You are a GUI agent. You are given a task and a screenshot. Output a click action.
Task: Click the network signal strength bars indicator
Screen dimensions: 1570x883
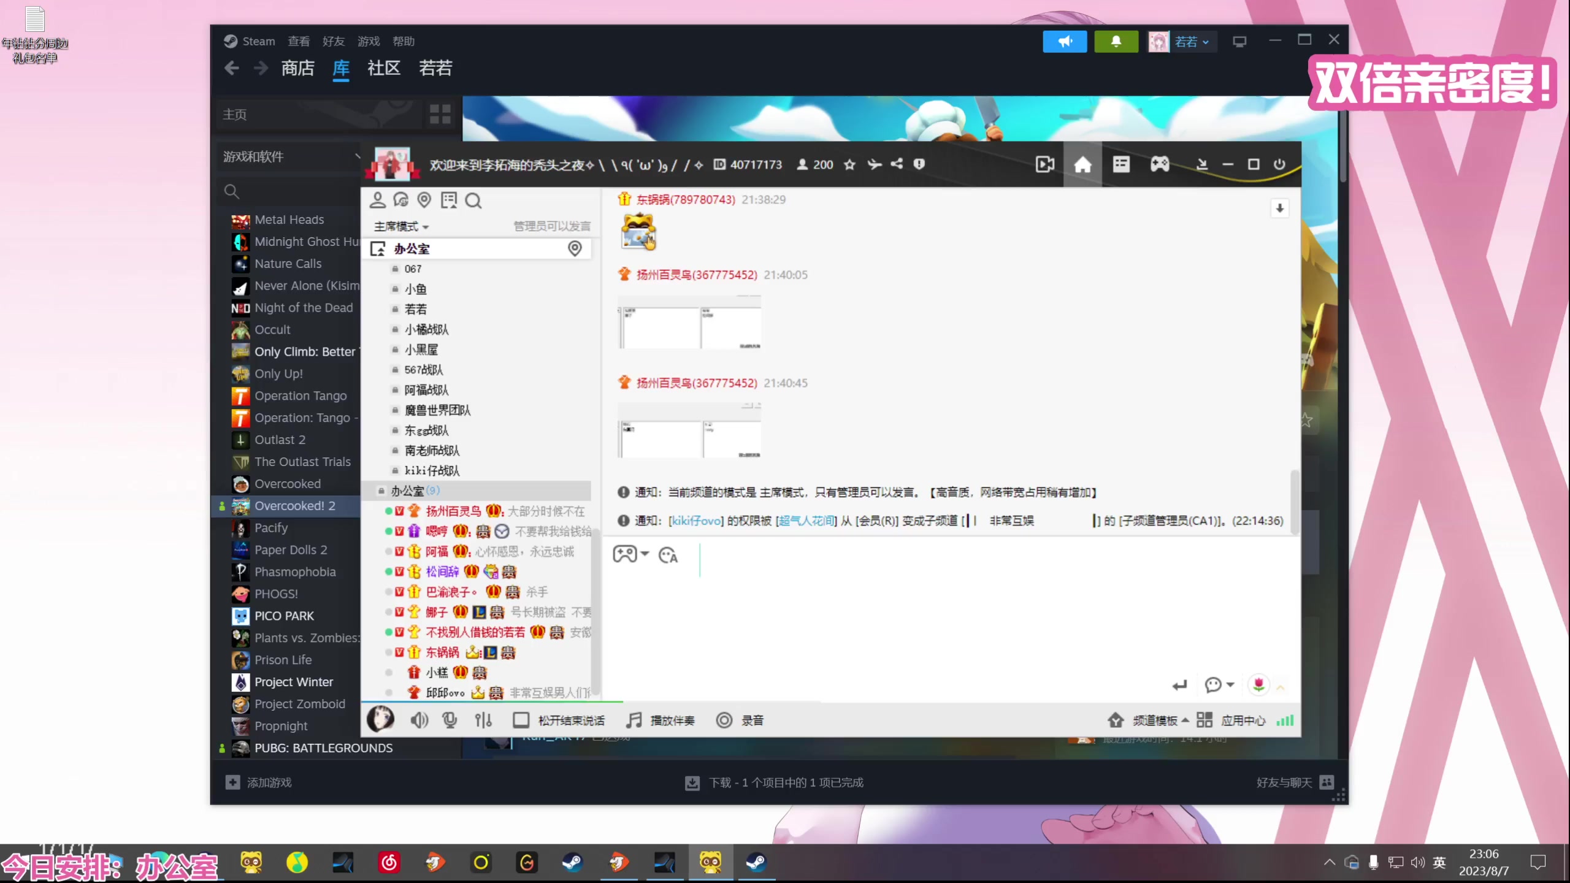click(x=1286, y=720)
